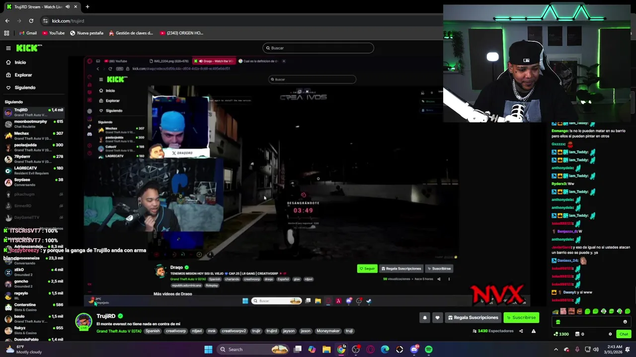Viewport: 636px width, 357px height.
Task: Mute the TrujiRD Stream browser tab
Action: (67, 7)
